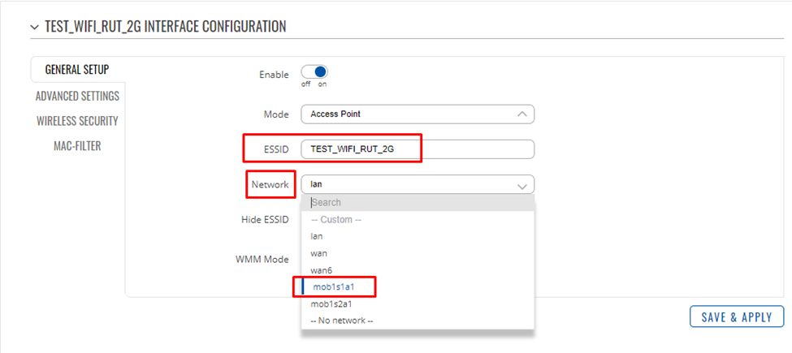
Task: Choose lan from the network list
Action: [418, 236]
